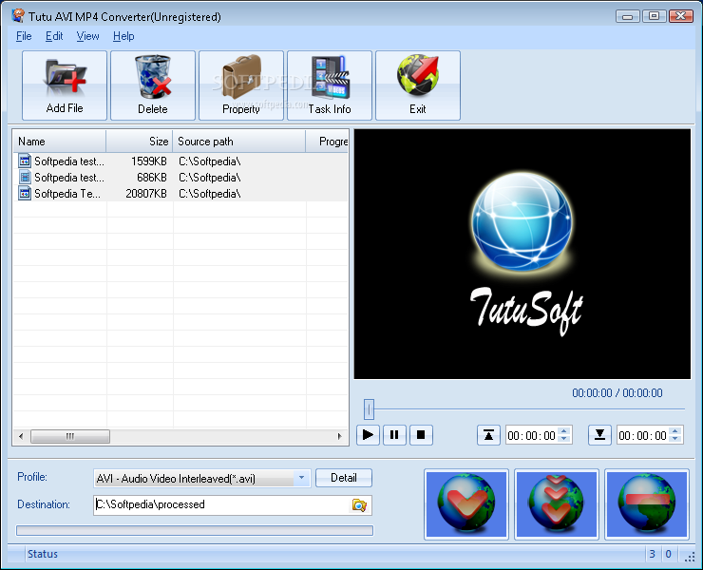Screen dimensions: 703x570
Task: Click the Source path column header
Action: pyautogui.click(x=239, y=142)
